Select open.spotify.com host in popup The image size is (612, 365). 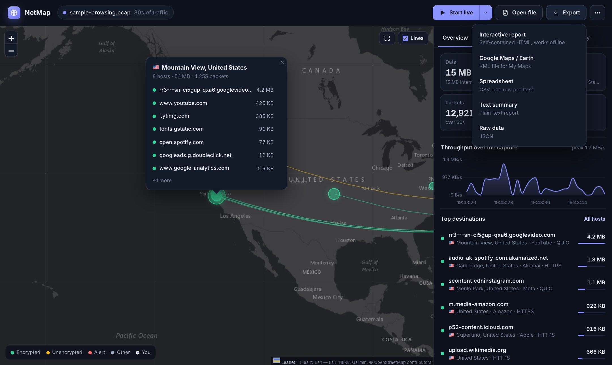(x=213, y=142)
